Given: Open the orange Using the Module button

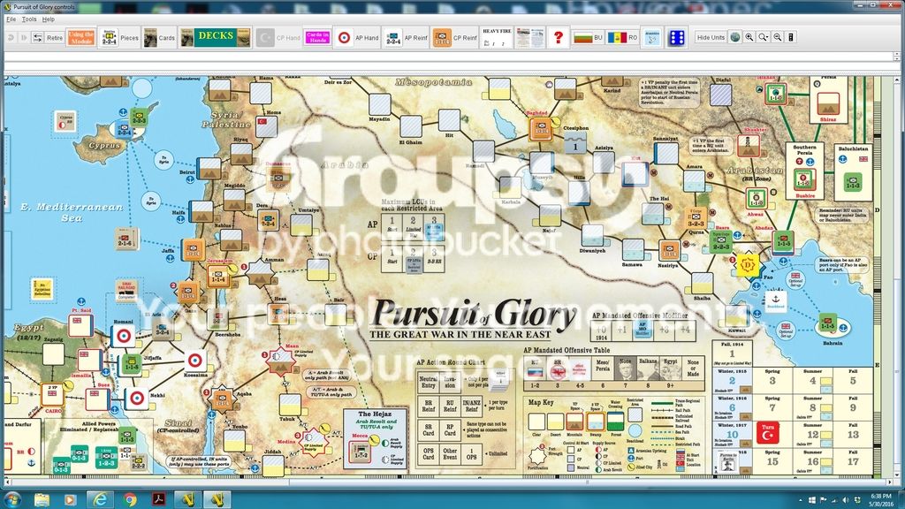Looking at the screenshot, I should pos(80,37).
